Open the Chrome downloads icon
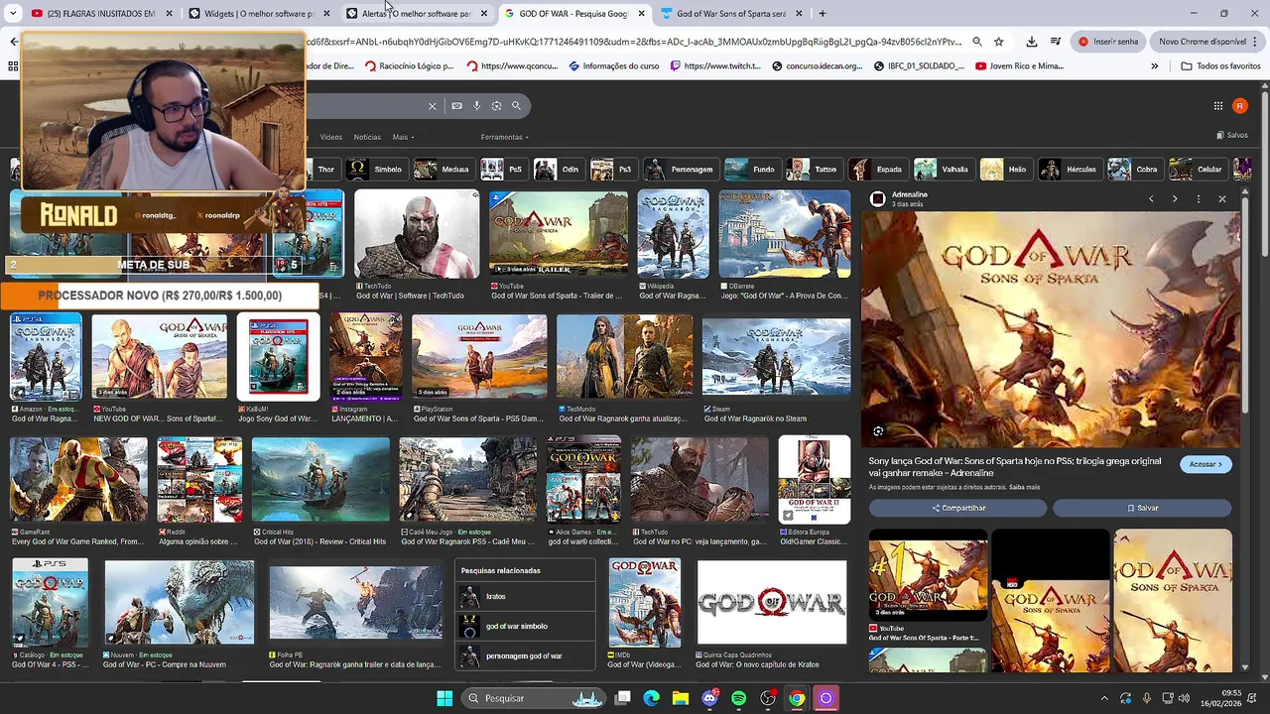The height and width of the screenshot is (714, 1270). (x=1032, y=42)
